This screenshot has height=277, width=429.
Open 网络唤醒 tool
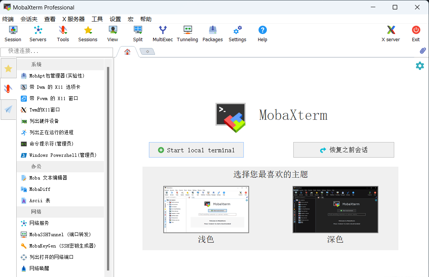[60, 269]
